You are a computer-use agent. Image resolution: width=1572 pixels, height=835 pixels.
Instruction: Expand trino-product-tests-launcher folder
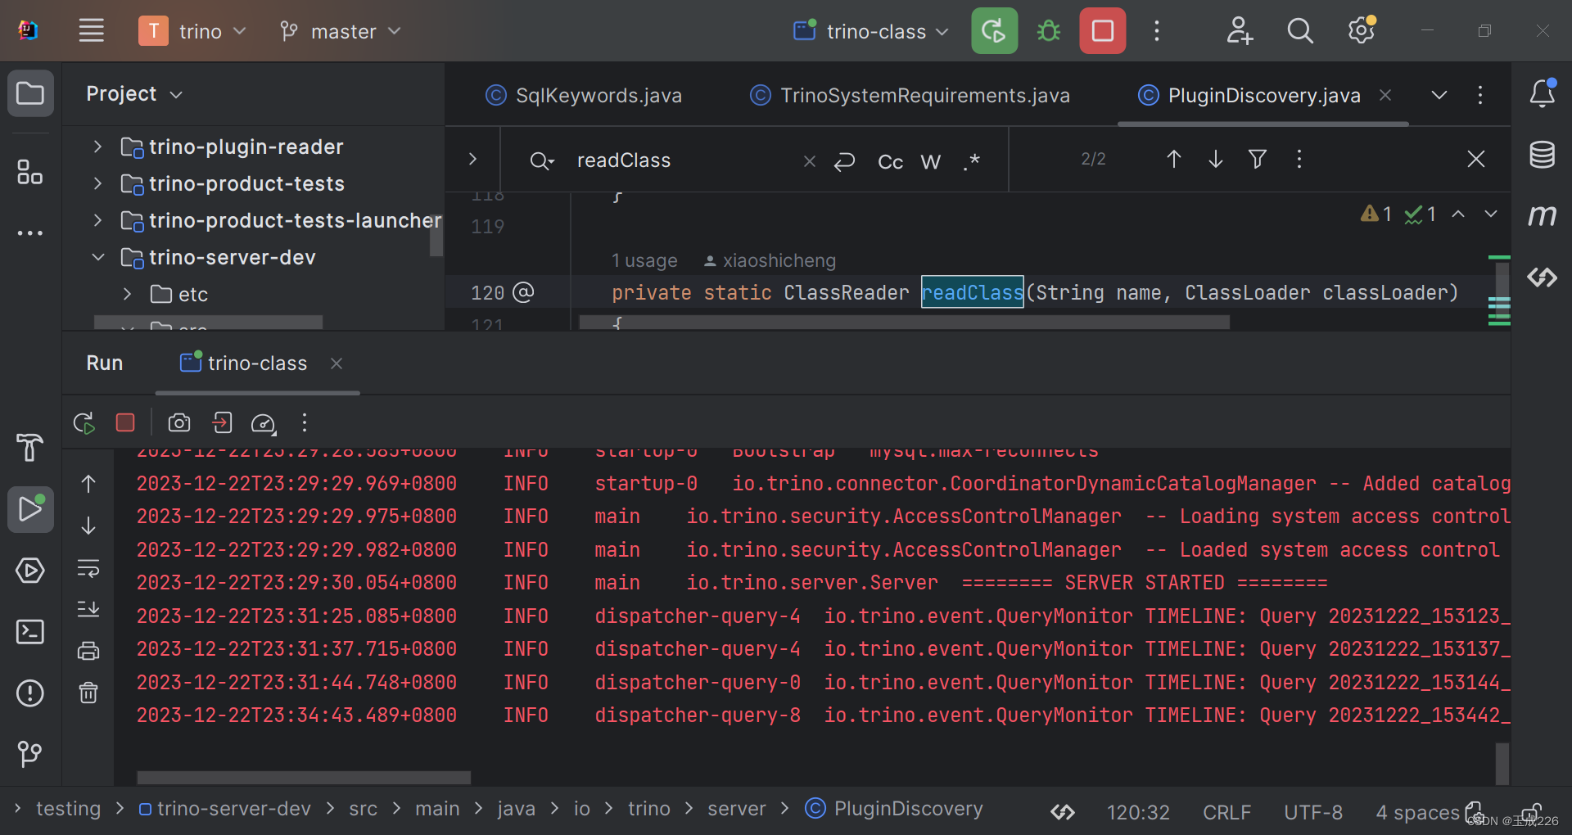click(97, 220)
